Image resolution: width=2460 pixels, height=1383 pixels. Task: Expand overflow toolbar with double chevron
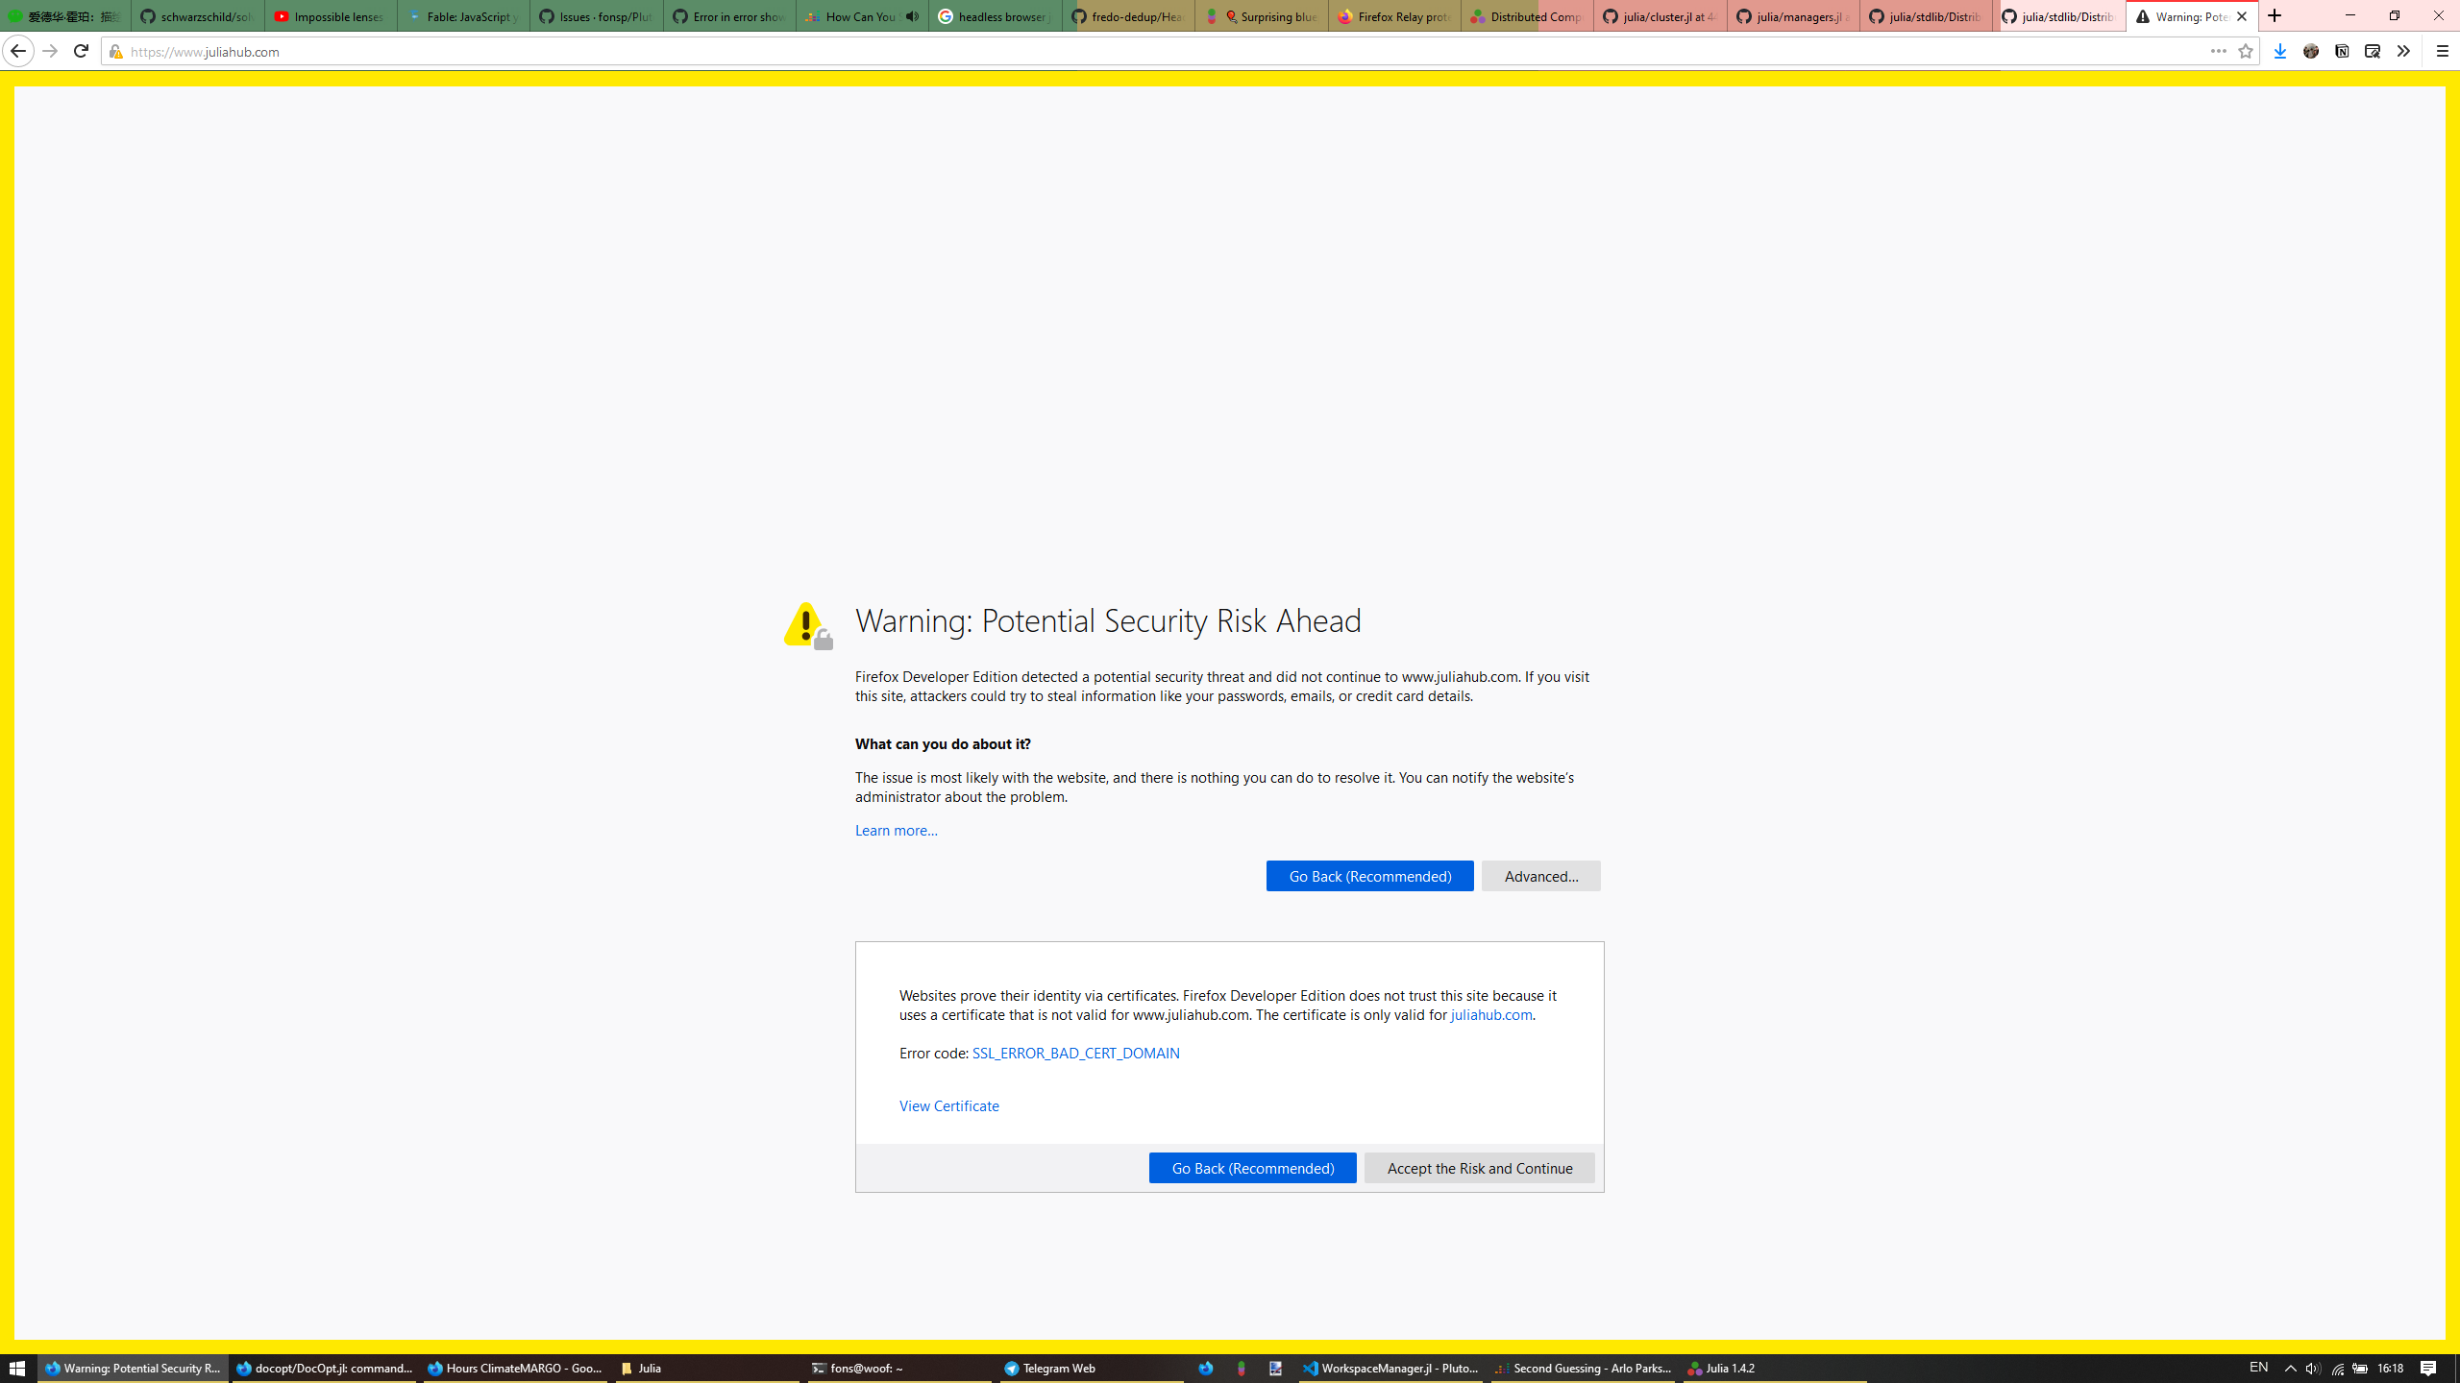pyautogui.click(x=2404, y=51)
